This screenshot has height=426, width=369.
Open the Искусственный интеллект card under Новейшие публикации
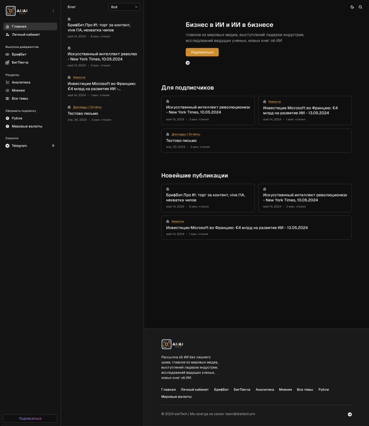coord(305,198)
